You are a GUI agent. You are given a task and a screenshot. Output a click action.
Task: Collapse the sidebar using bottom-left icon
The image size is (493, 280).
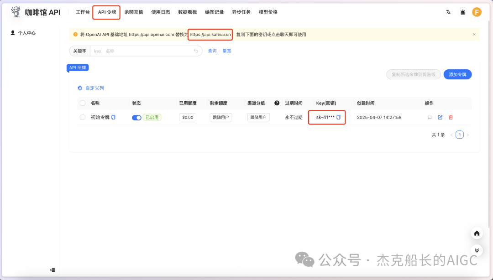[52, 270]
